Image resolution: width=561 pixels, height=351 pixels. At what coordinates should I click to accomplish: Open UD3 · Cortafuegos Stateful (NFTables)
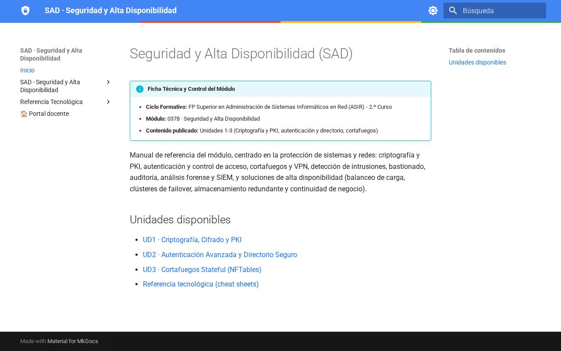202,269
